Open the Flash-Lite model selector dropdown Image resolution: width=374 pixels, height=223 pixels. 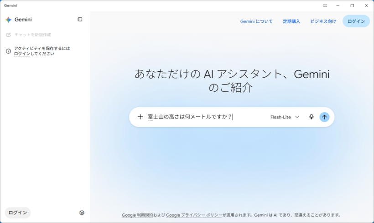click(x=285, y=117)
